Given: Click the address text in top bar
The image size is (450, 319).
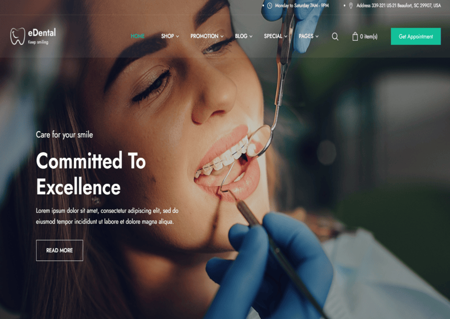Looking at the screenshot, I should click(x=398, y=5).
